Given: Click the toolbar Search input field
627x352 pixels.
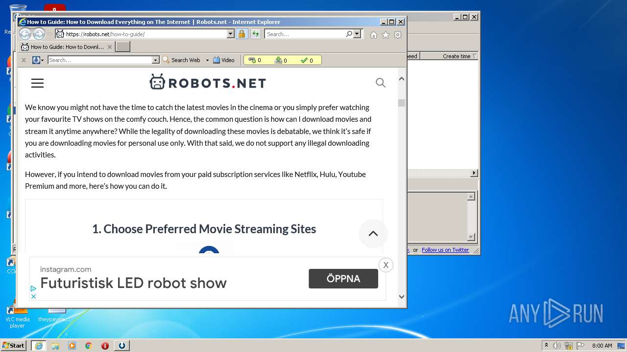Looking at the screenshot, I should 100,60.
